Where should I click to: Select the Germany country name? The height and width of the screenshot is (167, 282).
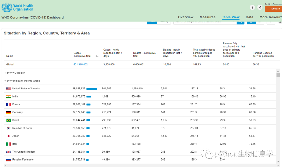(x=17, y=112)
